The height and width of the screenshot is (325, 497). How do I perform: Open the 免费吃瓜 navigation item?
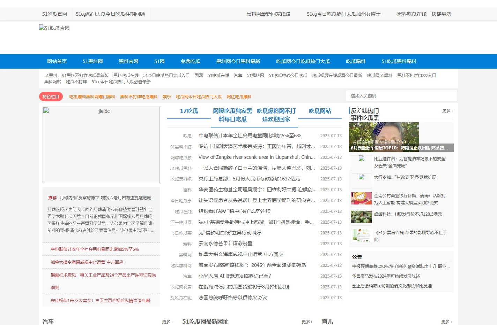click(x=190, y=61)
